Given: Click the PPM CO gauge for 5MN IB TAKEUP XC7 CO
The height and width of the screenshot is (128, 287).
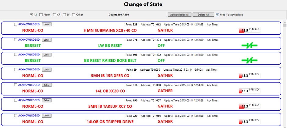Looking at the screenshot, I should click(x=250, y=106).
